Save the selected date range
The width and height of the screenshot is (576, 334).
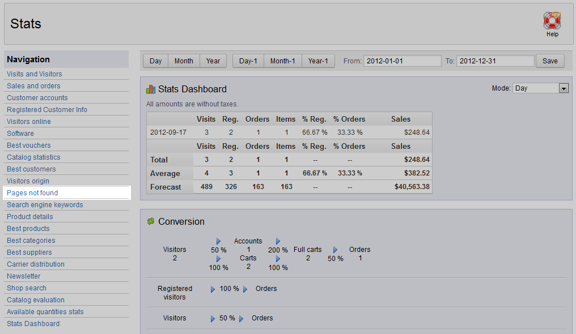(x=550, y=61)
